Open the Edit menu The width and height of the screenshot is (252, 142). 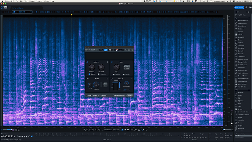[21, 1]
